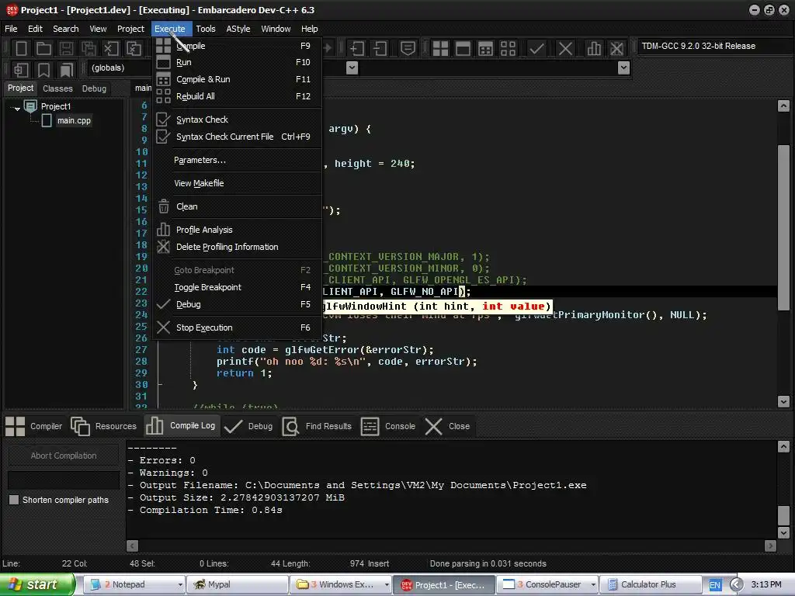
Task: Click the language EN indicator in system tray
Action: point(714,585)
